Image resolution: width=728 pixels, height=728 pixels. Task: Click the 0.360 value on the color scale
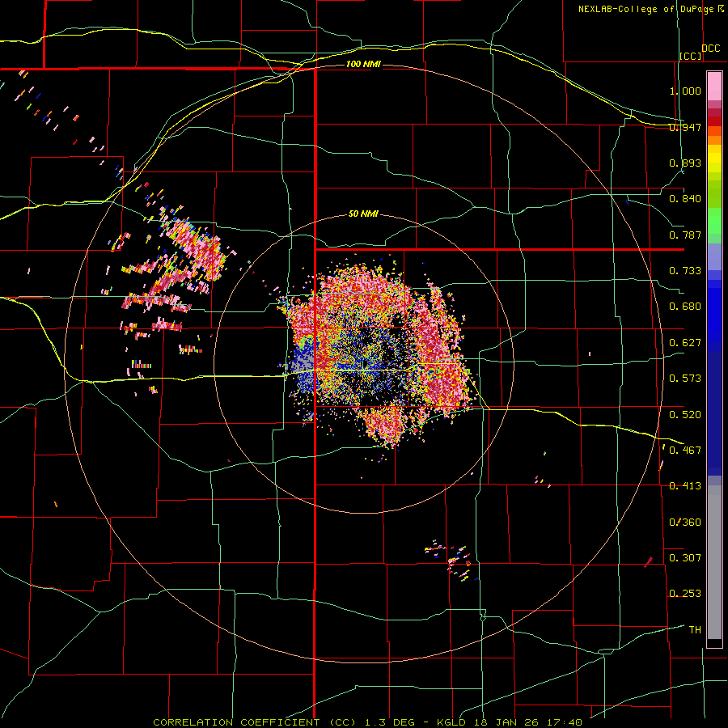tap(685, 523)
